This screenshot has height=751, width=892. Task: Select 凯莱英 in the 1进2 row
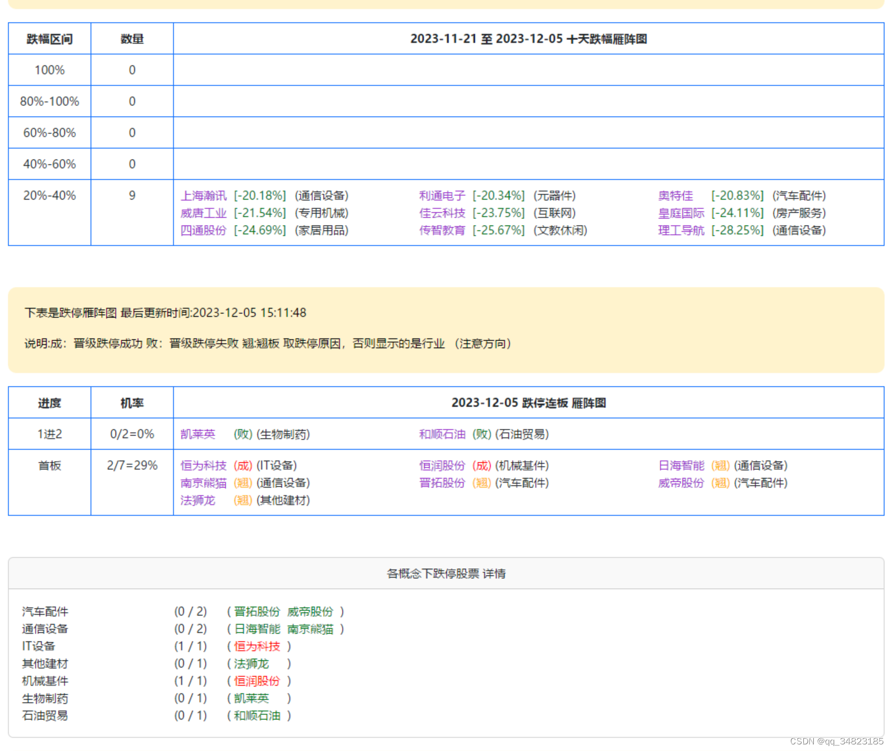click(x=198, y=434)
